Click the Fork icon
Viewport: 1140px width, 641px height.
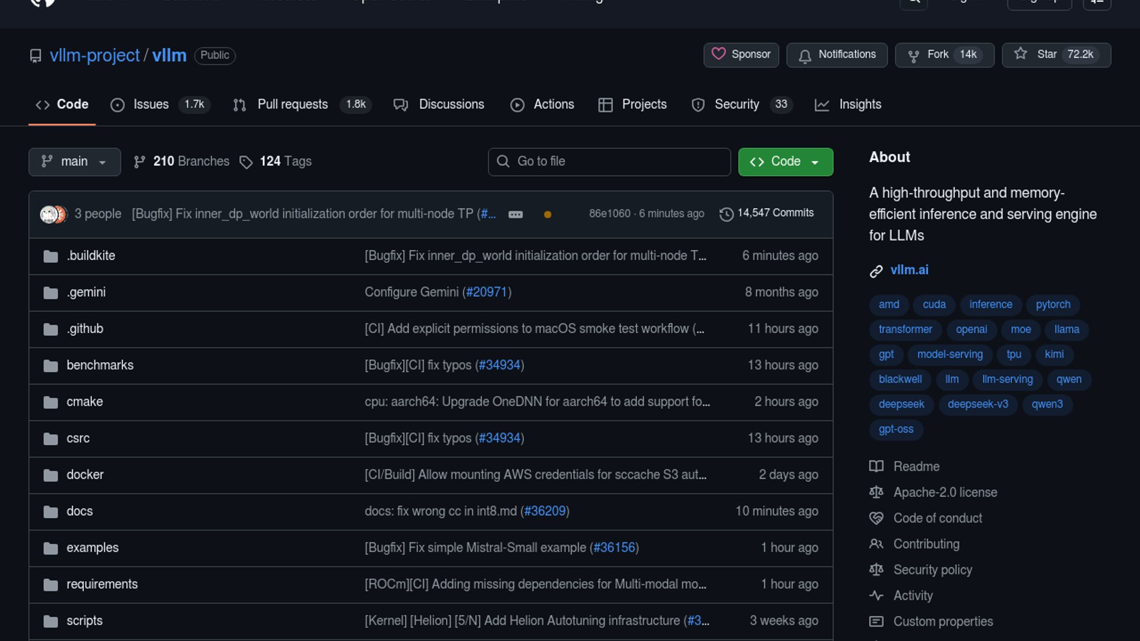pyautogui.click(x=913, y=55)
